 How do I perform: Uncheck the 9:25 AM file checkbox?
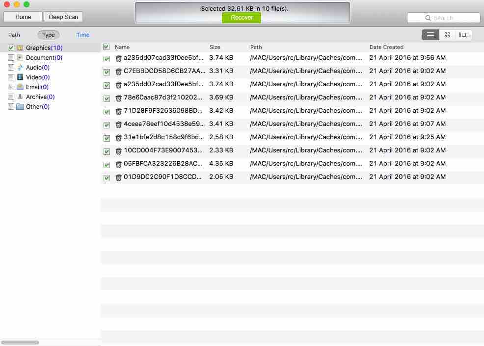tap(107, 138)
